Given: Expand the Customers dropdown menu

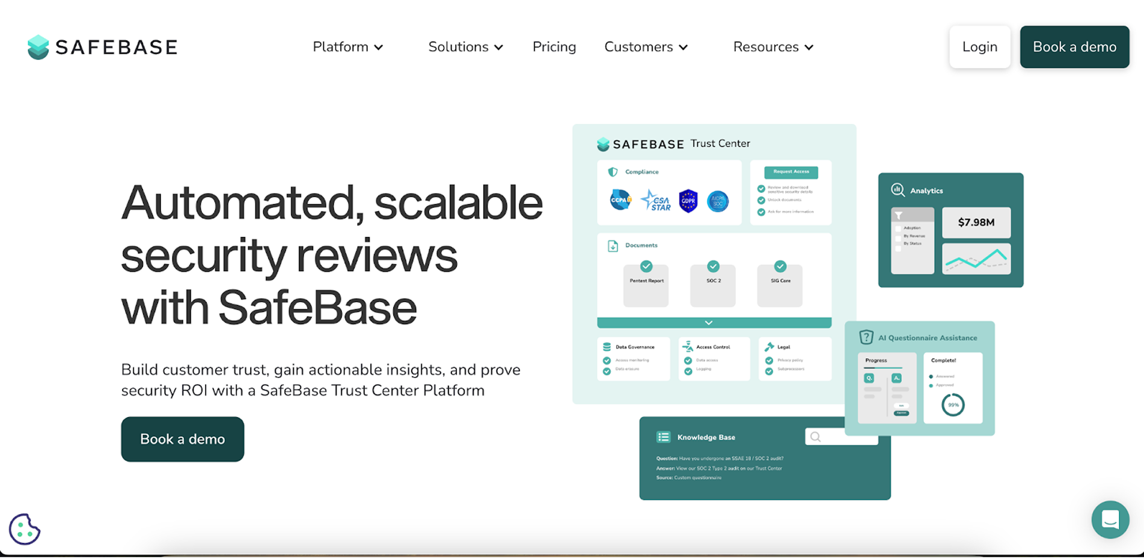Looking at the screenshot, I should click(646, 47).
